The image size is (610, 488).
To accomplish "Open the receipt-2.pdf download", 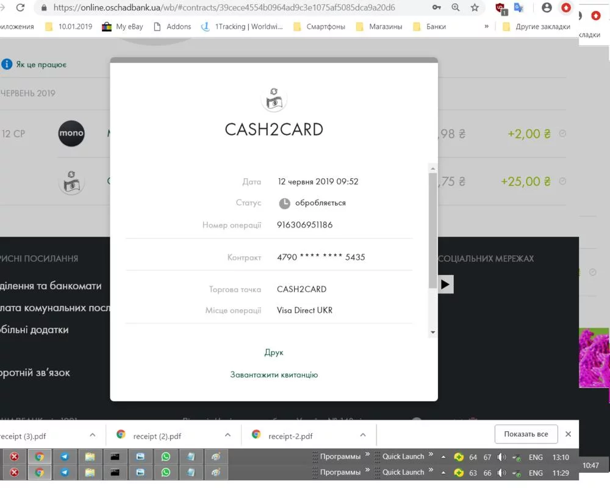I will point(290,436).
